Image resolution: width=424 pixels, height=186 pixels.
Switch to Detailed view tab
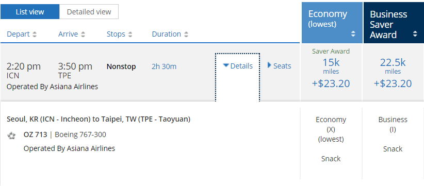(89, 12)
